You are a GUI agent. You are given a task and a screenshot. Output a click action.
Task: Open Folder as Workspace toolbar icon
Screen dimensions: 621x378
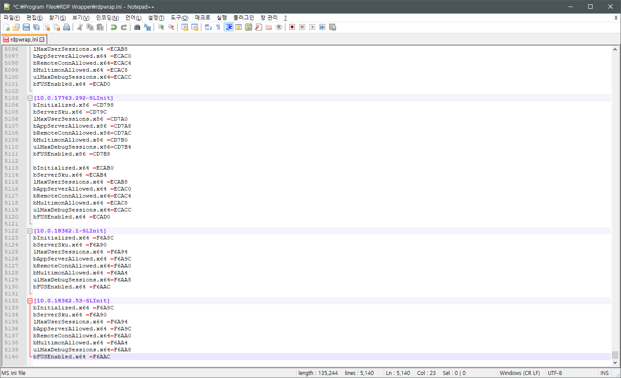(269, 27)
